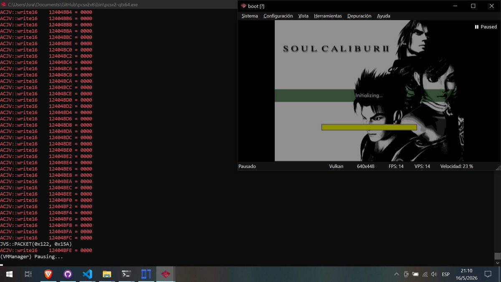Minimize the boot window
This screenshot has height=282, width=501.
(x=454, y=6)
